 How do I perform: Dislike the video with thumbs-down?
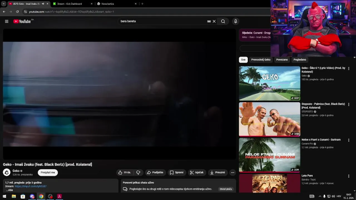pos(138,172)
